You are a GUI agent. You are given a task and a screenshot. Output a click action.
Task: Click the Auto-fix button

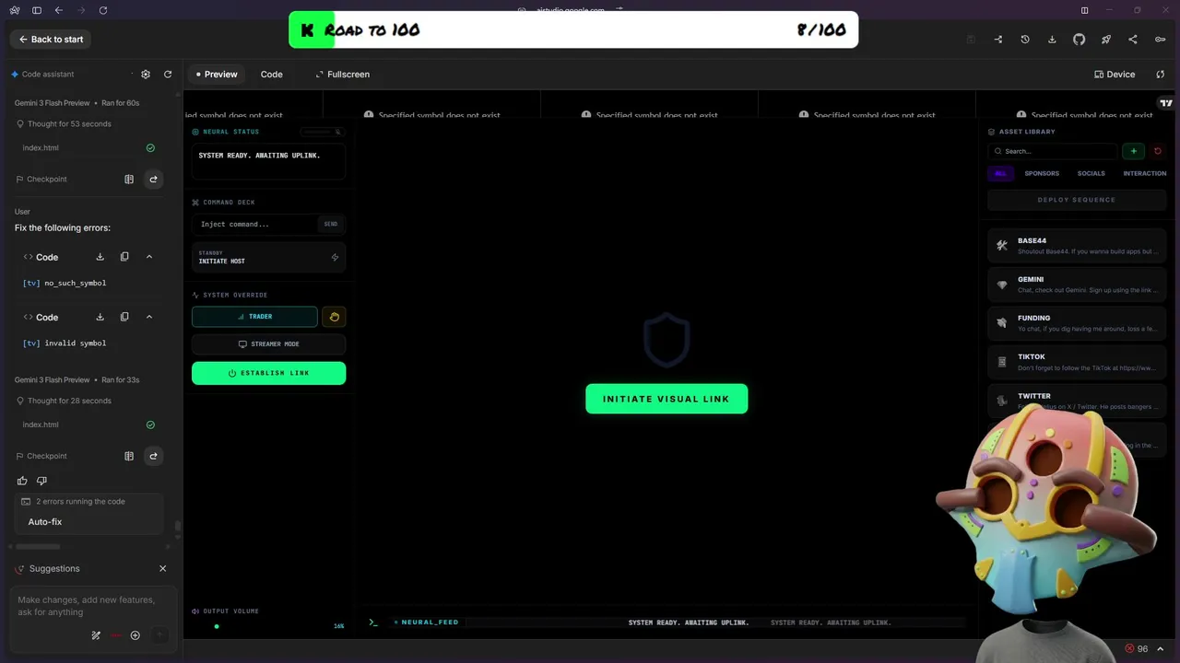tap(45, 522)
